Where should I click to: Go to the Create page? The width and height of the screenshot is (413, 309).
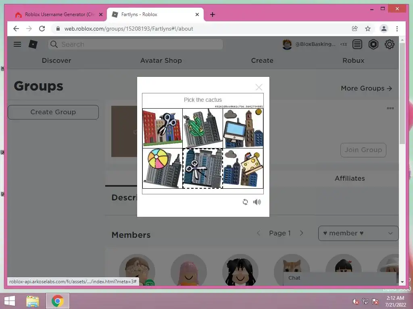262,60
